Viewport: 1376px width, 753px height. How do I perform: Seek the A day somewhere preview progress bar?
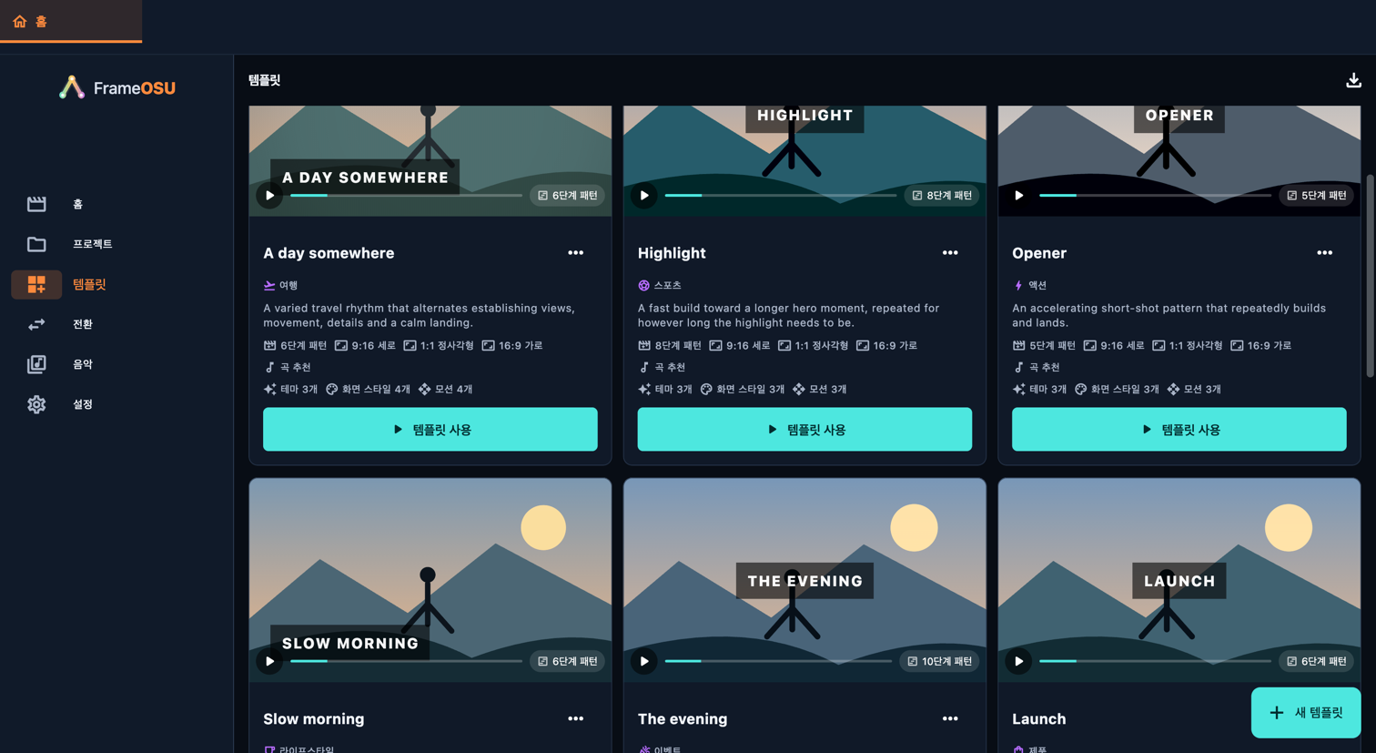406,196
